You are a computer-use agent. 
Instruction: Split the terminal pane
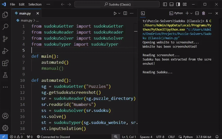click(x=197, y=13)
